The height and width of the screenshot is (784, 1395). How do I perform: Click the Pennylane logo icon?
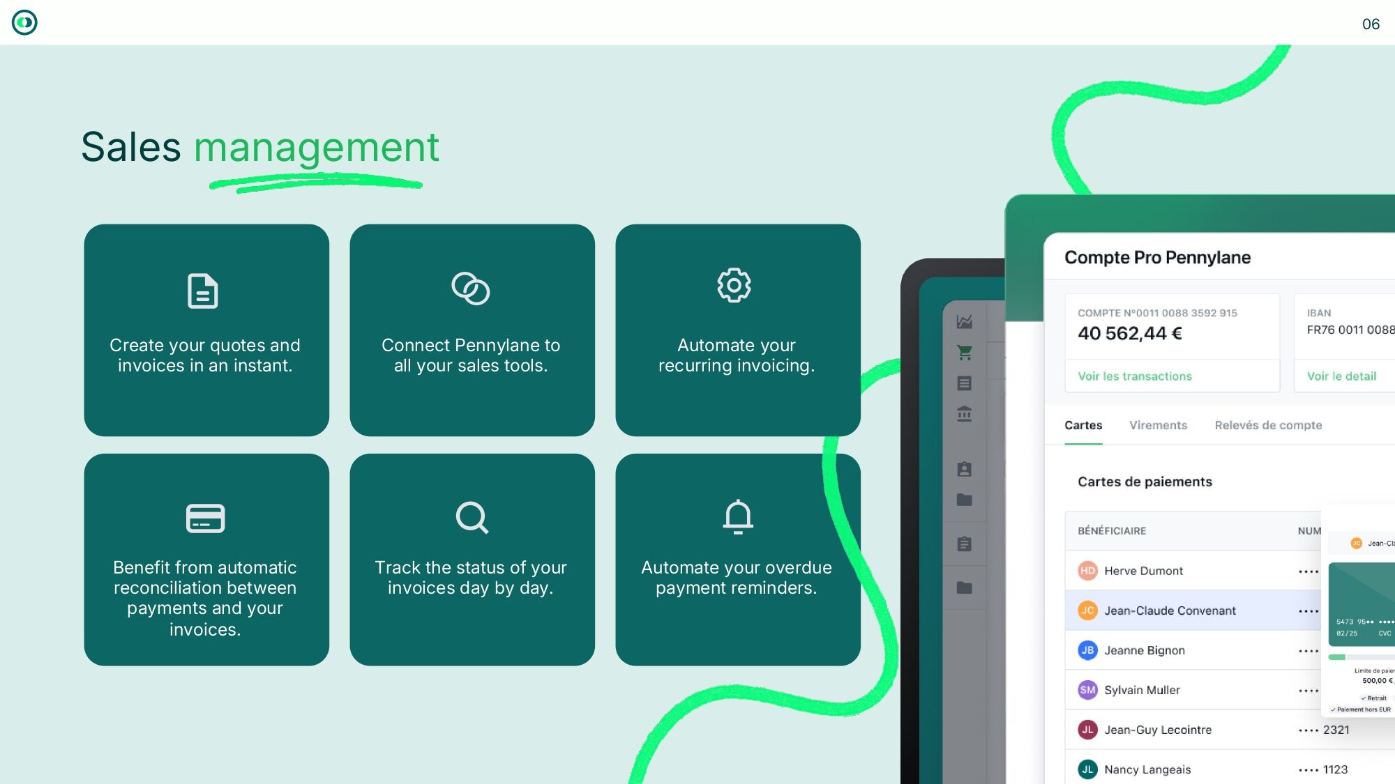pyautogui.click(x=24, y=23)
